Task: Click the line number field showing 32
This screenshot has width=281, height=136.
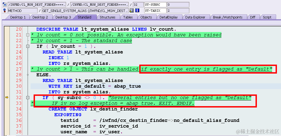Action: (x=138, y=5)
